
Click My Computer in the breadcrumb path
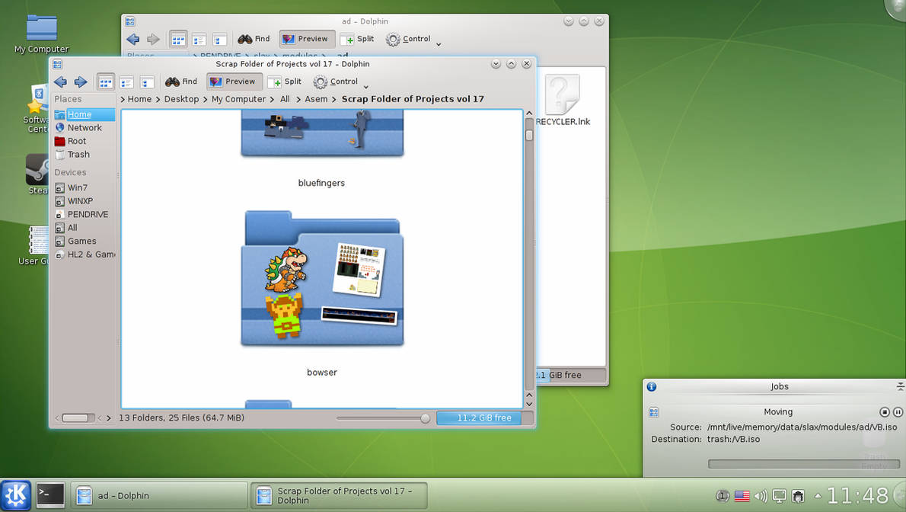pos(238,99)
